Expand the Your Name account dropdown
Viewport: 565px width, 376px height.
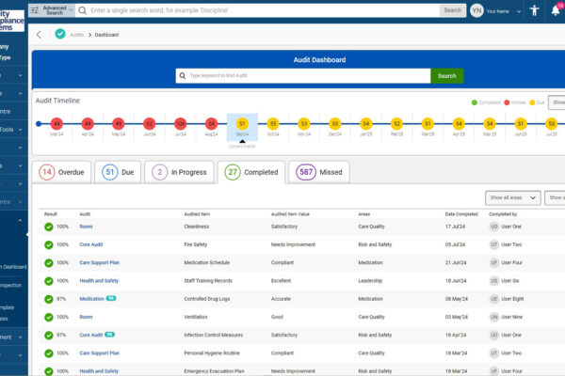click(519, 11)
